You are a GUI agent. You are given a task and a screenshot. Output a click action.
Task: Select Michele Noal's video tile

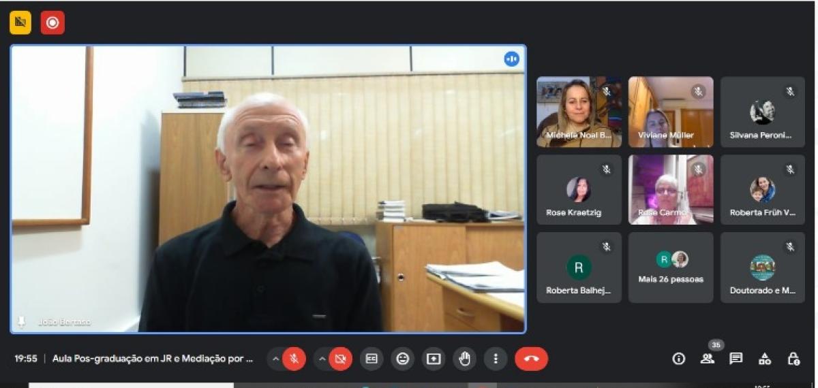579,112
